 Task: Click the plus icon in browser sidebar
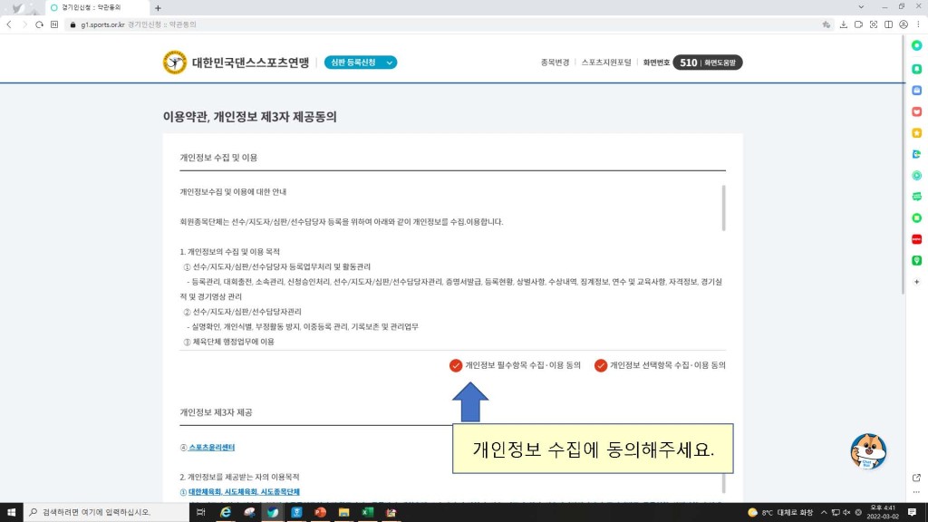[916, 282]
